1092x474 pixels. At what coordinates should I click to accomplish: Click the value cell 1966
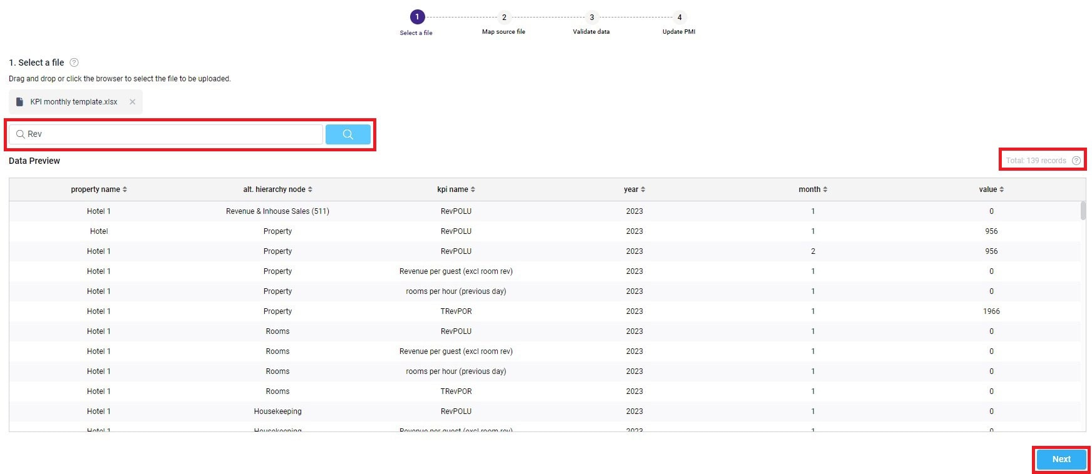991,311
